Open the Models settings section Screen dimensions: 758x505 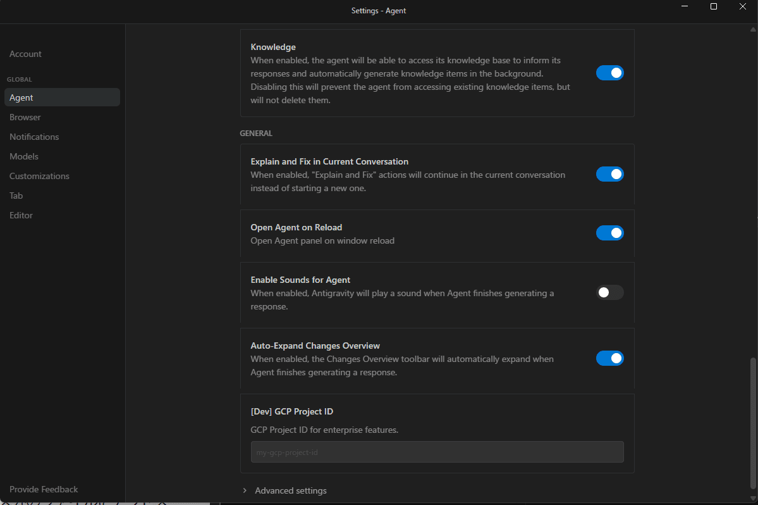point(24,156)
